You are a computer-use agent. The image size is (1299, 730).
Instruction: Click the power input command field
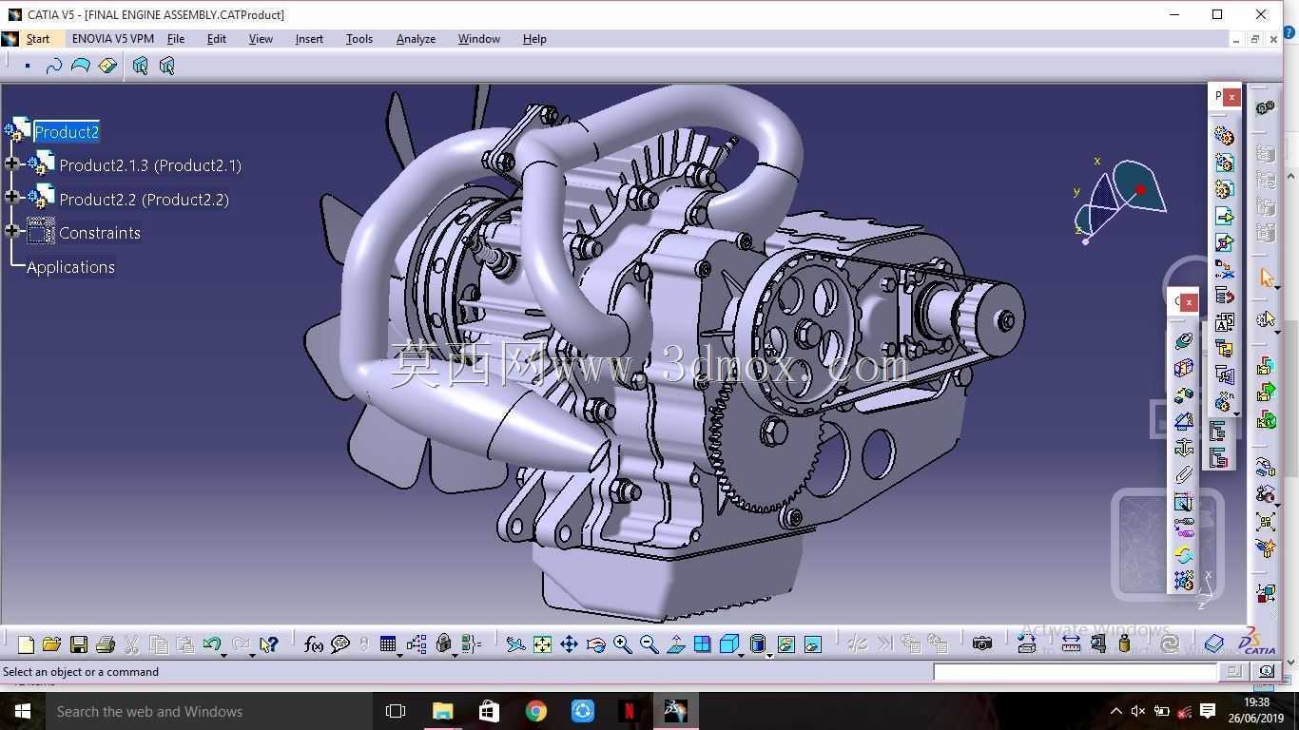click(x=1075, y=672)
